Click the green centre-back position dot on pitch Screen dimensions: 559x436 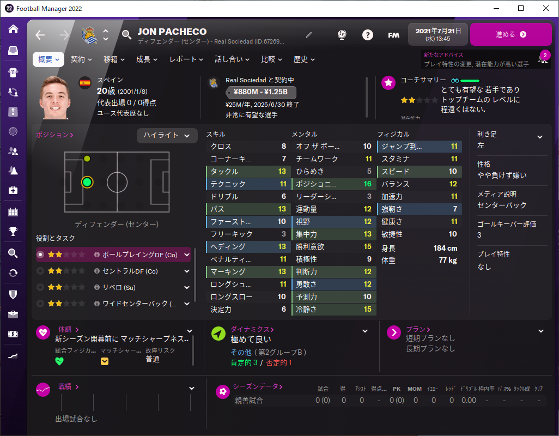(x=87, y=182)
